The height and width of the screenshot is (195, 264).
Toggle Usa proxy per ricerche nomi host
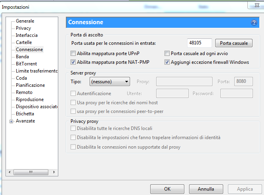point(73,103)
